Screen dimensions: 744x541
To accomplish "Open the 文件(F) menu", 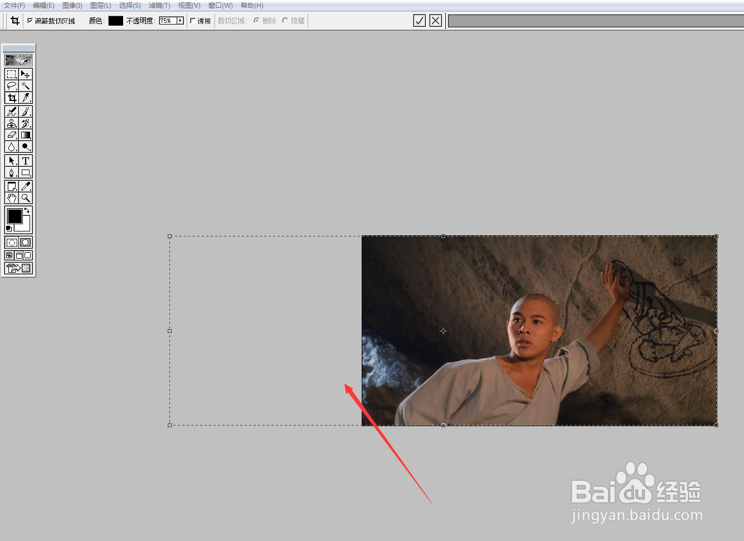I will [14, 6].
